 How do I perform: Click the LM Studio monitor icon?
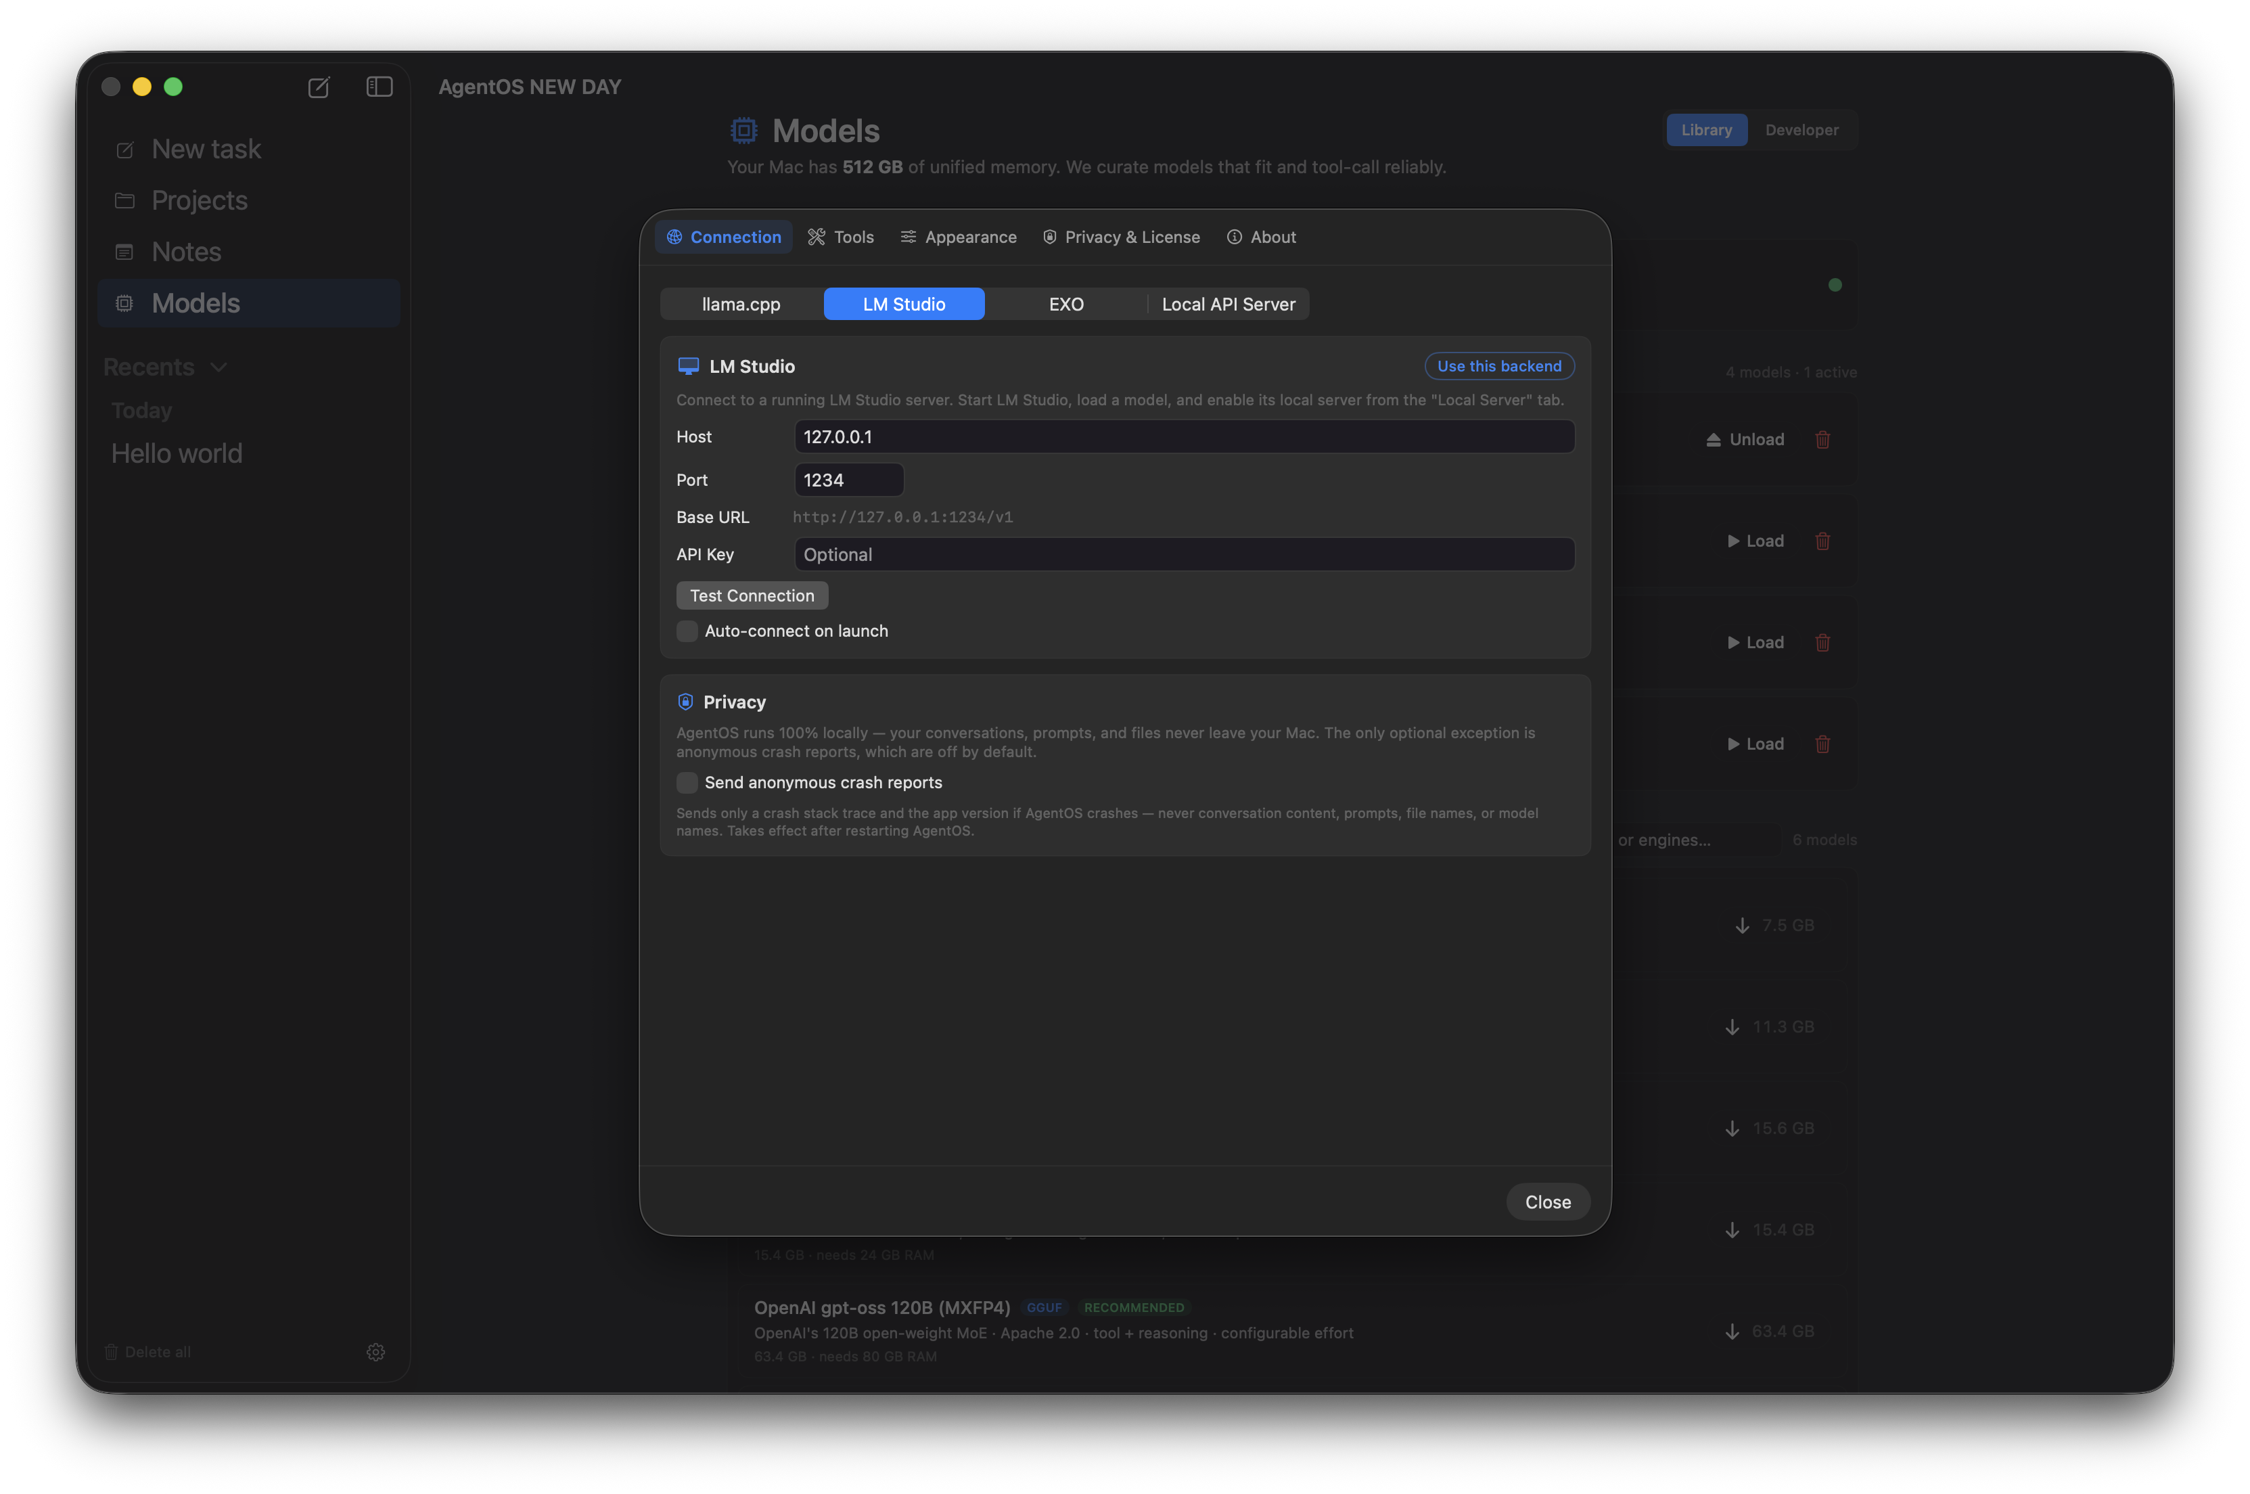point(688,367)
